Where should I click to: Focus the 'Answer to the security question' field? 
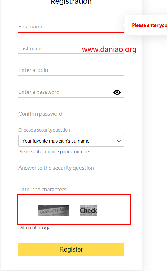coord(71,168)
